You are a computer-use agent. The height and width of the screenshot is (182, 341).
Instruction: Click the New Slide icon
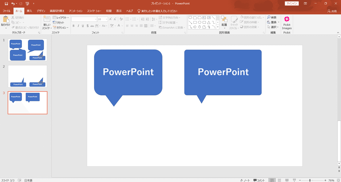(x=47, y=19)
